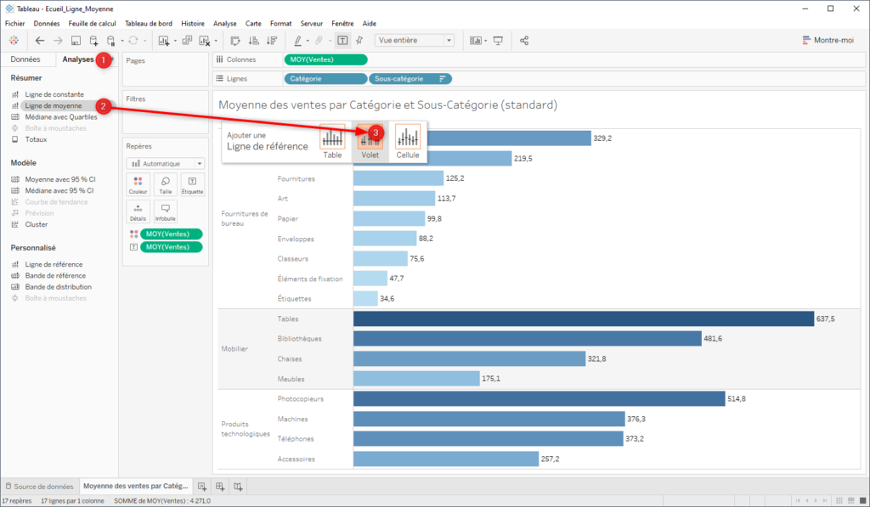
Task: Click the highlight pen icon
Action: click(x=298, y=41)
